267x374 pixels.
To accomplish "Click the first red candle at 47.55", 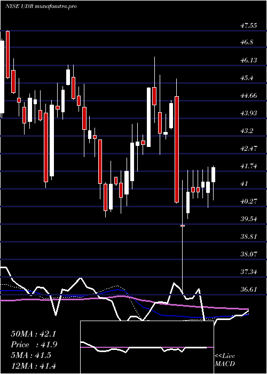I will click(8, 54).
